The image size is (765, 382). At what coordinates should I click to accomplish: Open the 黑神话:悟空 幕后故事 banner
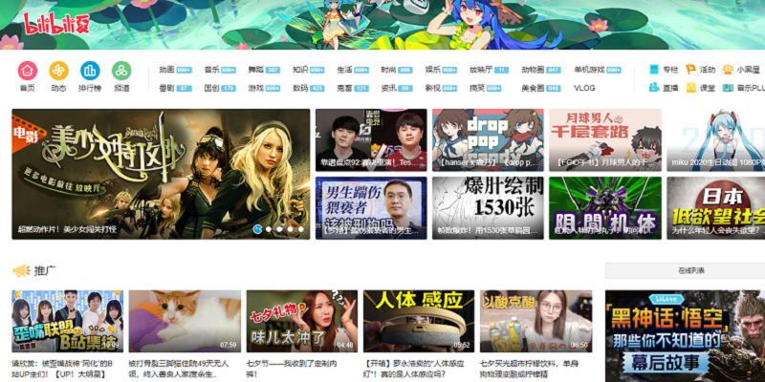click(685, 336)
